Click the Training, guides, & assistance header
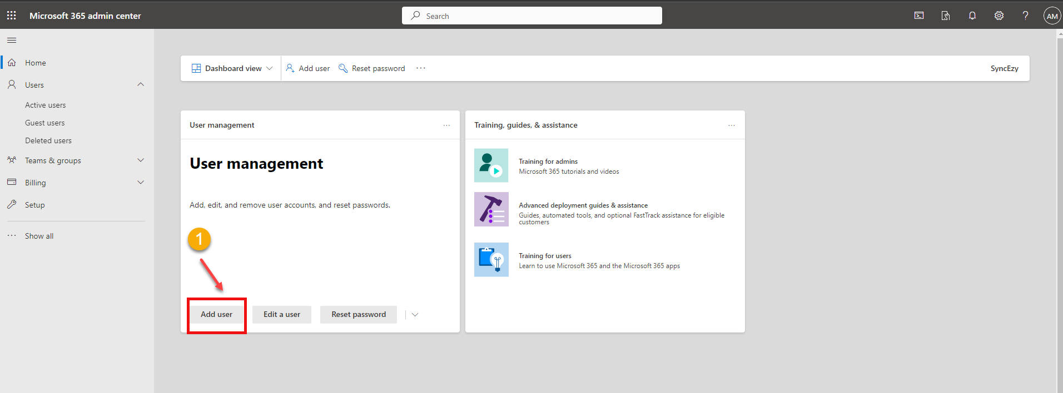Viewport: 1063px width, 393px height. (526, 125)
